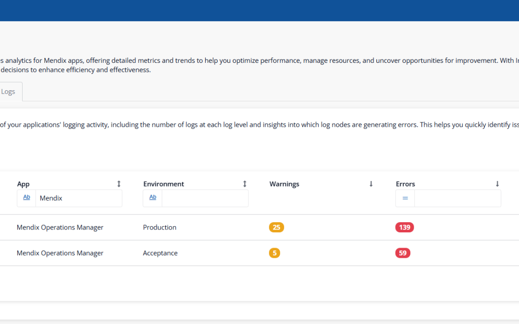The height and width of the screenshot is (324, 519).
Task: Click the sort arrow beside Errors header
Action: coord(497,184)
